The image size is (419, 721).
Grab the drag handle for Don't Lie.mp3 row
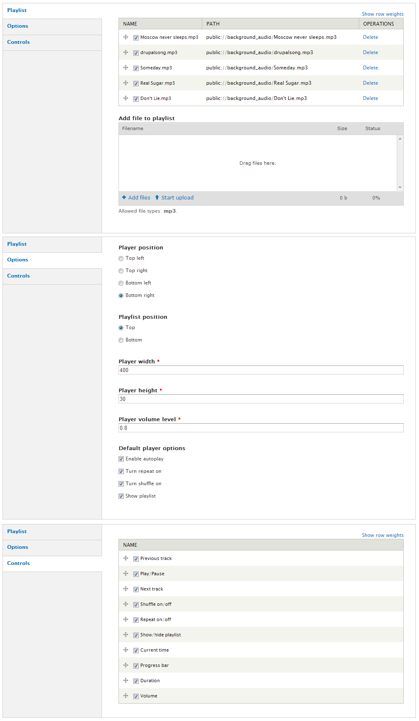125,98
